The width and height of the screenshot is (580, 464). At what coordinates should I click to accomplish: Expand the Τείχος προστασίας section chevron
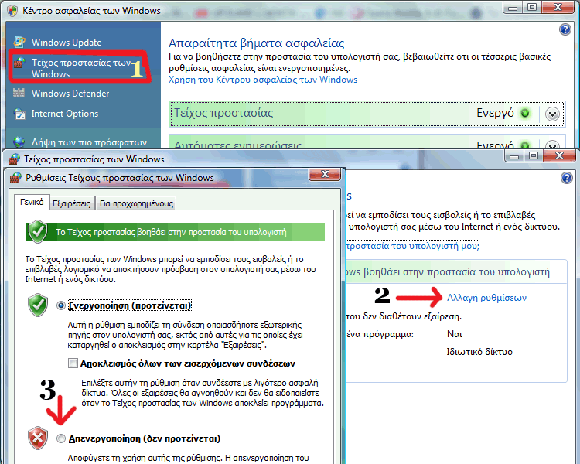tap(551, 114)
